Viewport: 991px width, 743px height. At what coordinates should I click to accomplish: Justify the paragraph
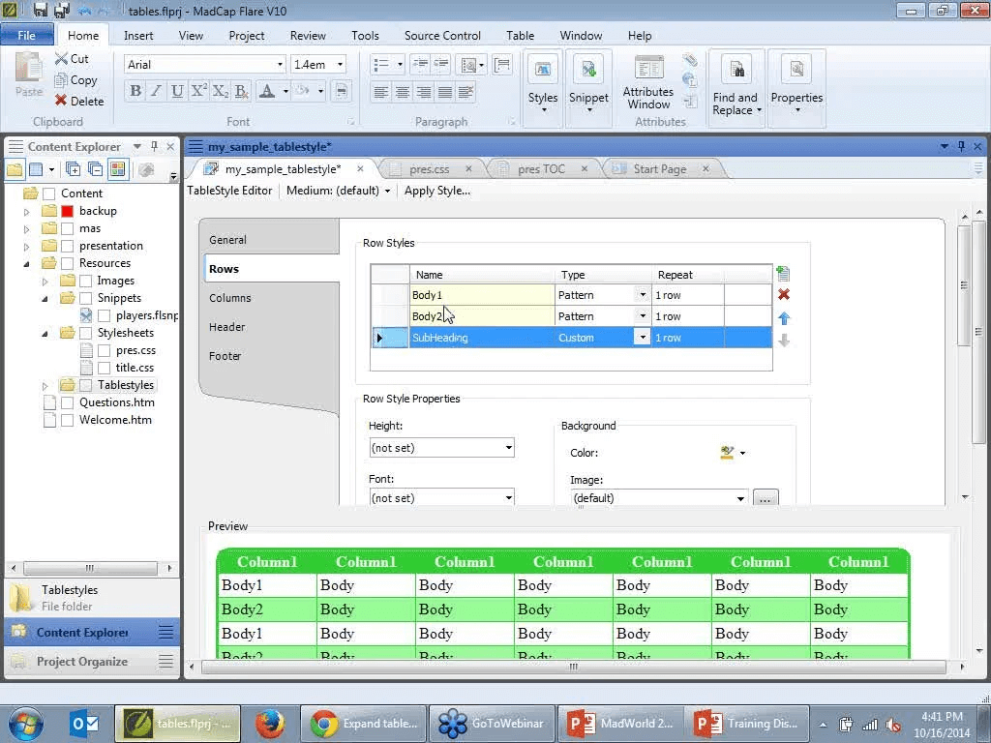coord(445,92)
